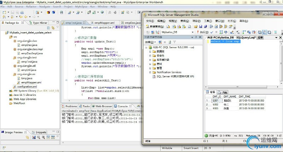Click the EMP_TIME column header in results
Viewport: 283px width, 152px height.
tap(252, 97)
